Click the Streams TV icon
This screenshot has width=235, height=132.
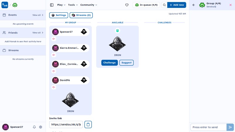4,50
